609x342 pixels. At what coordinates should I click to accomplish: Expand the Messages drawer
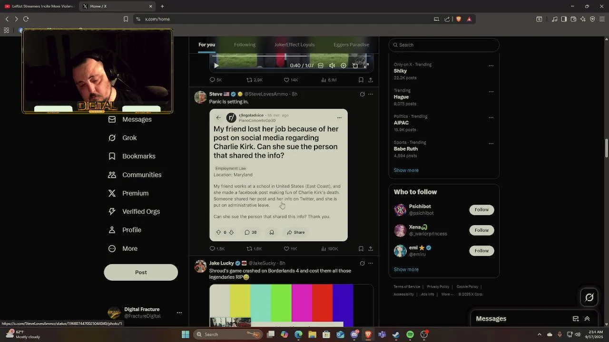click(x=587, y=319)
